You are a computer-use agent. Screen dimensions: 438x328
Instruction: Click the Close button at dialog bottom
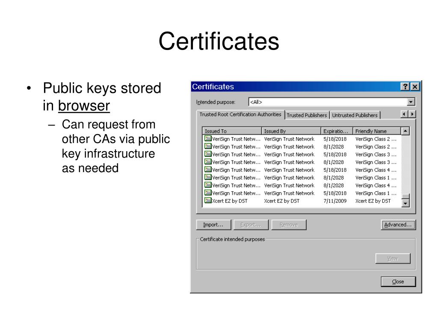pos(398,282)
